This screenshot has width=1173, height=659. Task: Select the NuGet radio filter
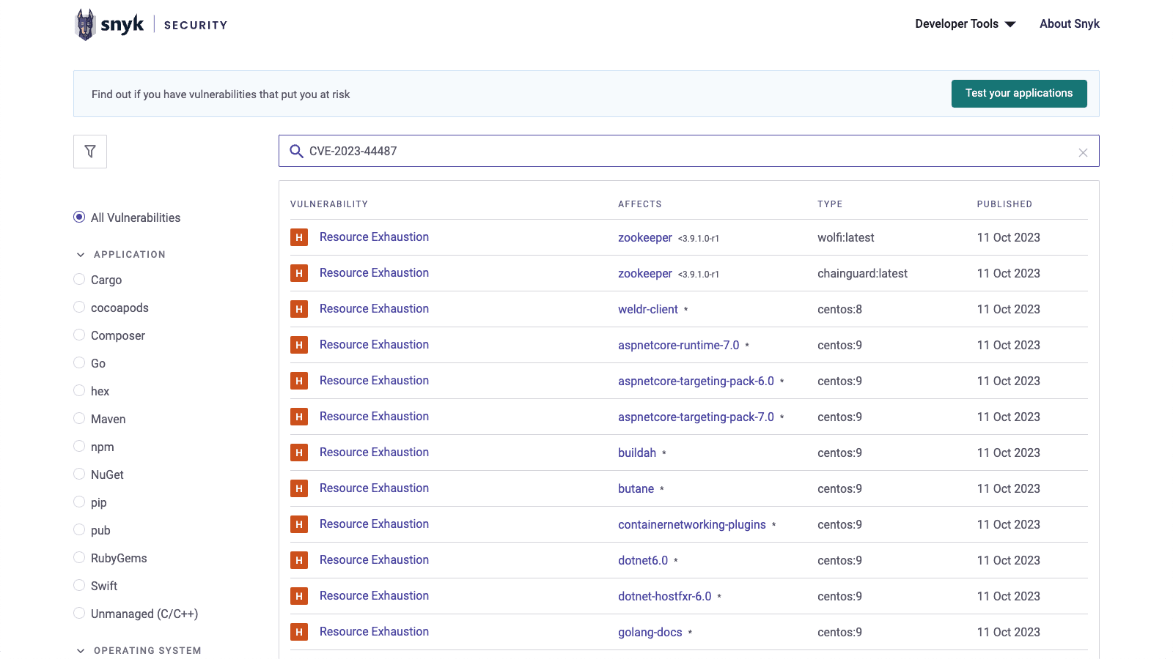click(79, 474)
